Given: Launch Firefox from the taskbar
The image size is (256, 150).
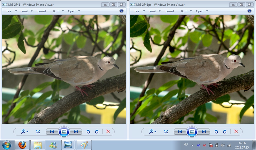Looking at the screenshot, I should click(x=22, y=145).
